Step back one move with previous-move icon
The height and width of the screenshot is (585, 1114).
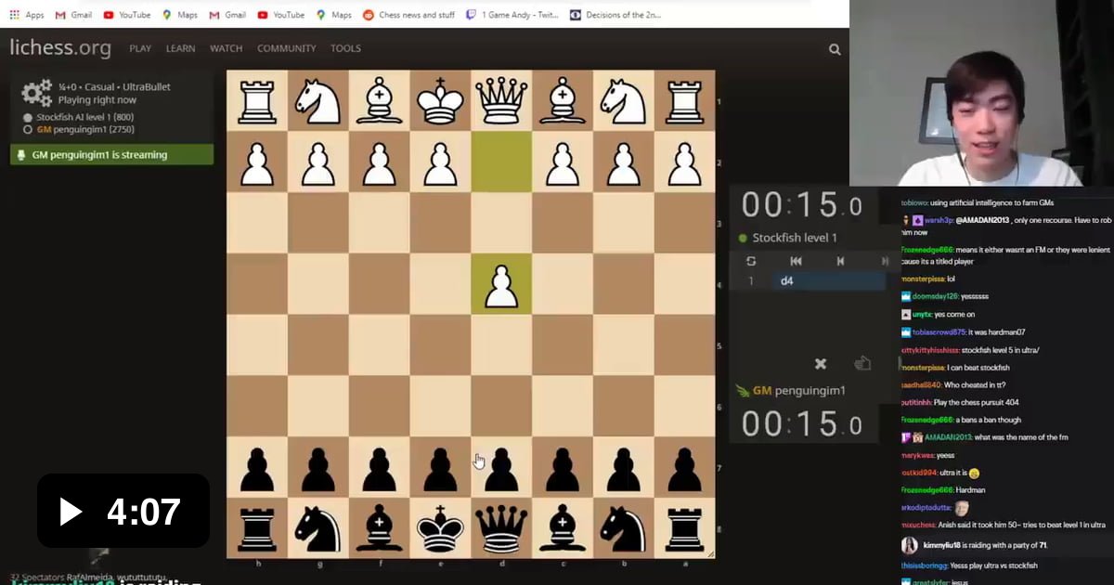[x=840, y=261]
